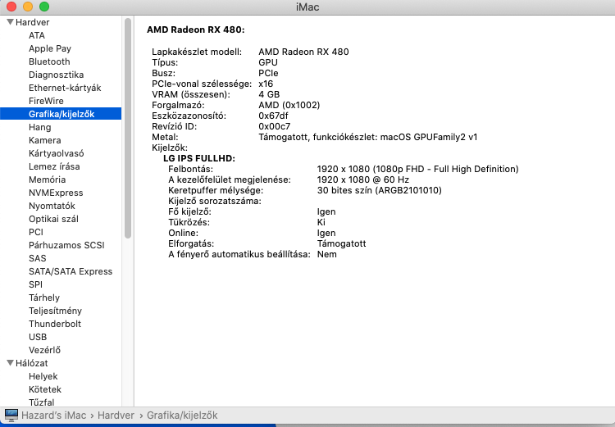Select the Metal support value text
615x427 pixels.
[x=368, y=137]
